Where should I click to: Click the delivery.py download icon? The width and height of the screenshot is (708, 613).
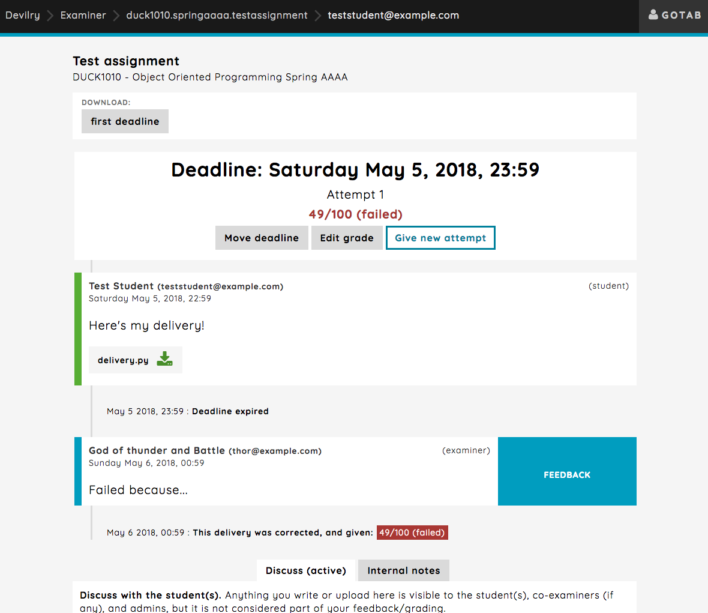(x=164, y=359)
